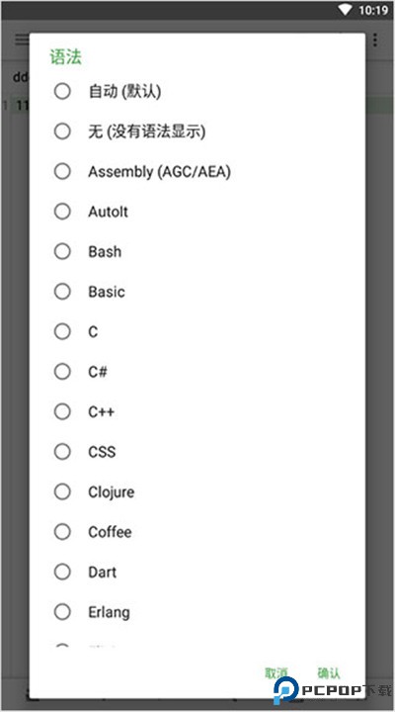Screen dimensions: 395x712
Task: Open the hamburger navigation menu icon
Action: click(x=22, y=40)
